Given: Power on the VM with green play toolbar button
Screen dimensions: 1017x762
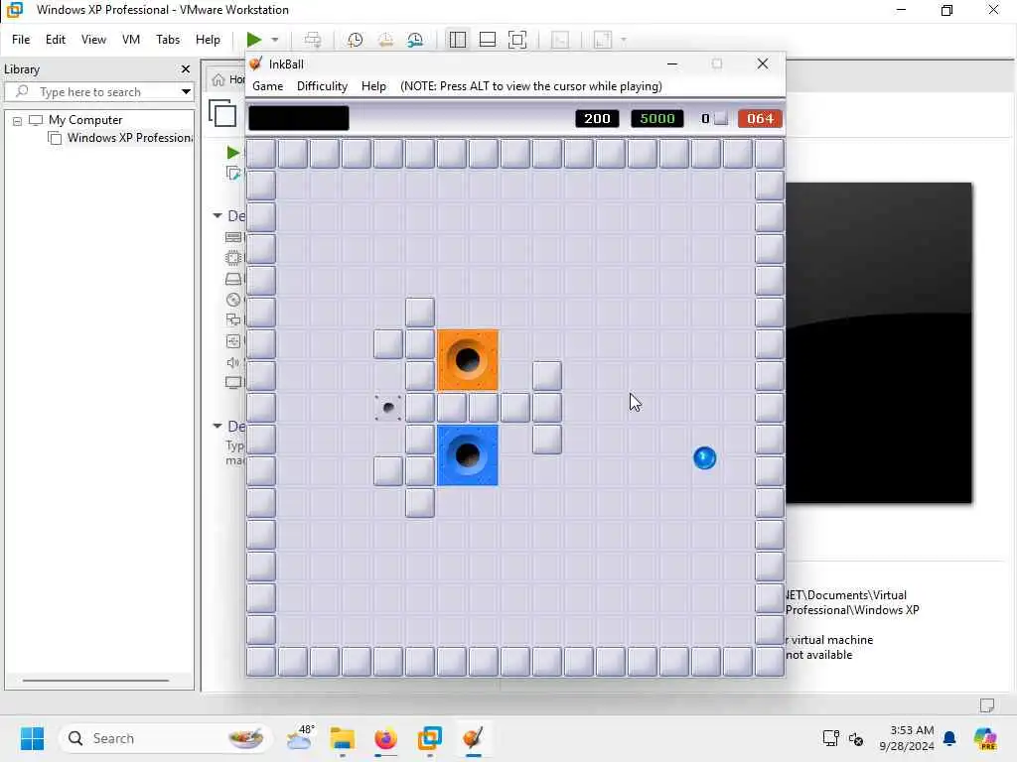Looking at the screenshot, I should tap(253, 40).
